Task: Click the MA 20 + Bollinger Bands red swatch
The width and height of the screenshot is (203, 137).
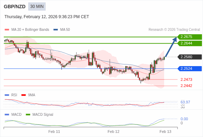Action: [7, 30]
